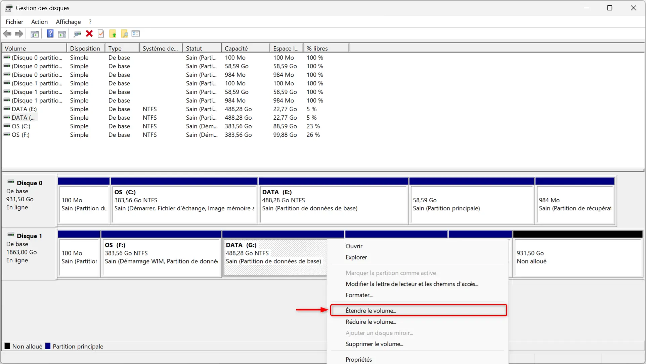The height and width of the screenshot is (364, 646).
Task: Select 100 Mo partition block on Disque 0
Action: click(84, 201)
